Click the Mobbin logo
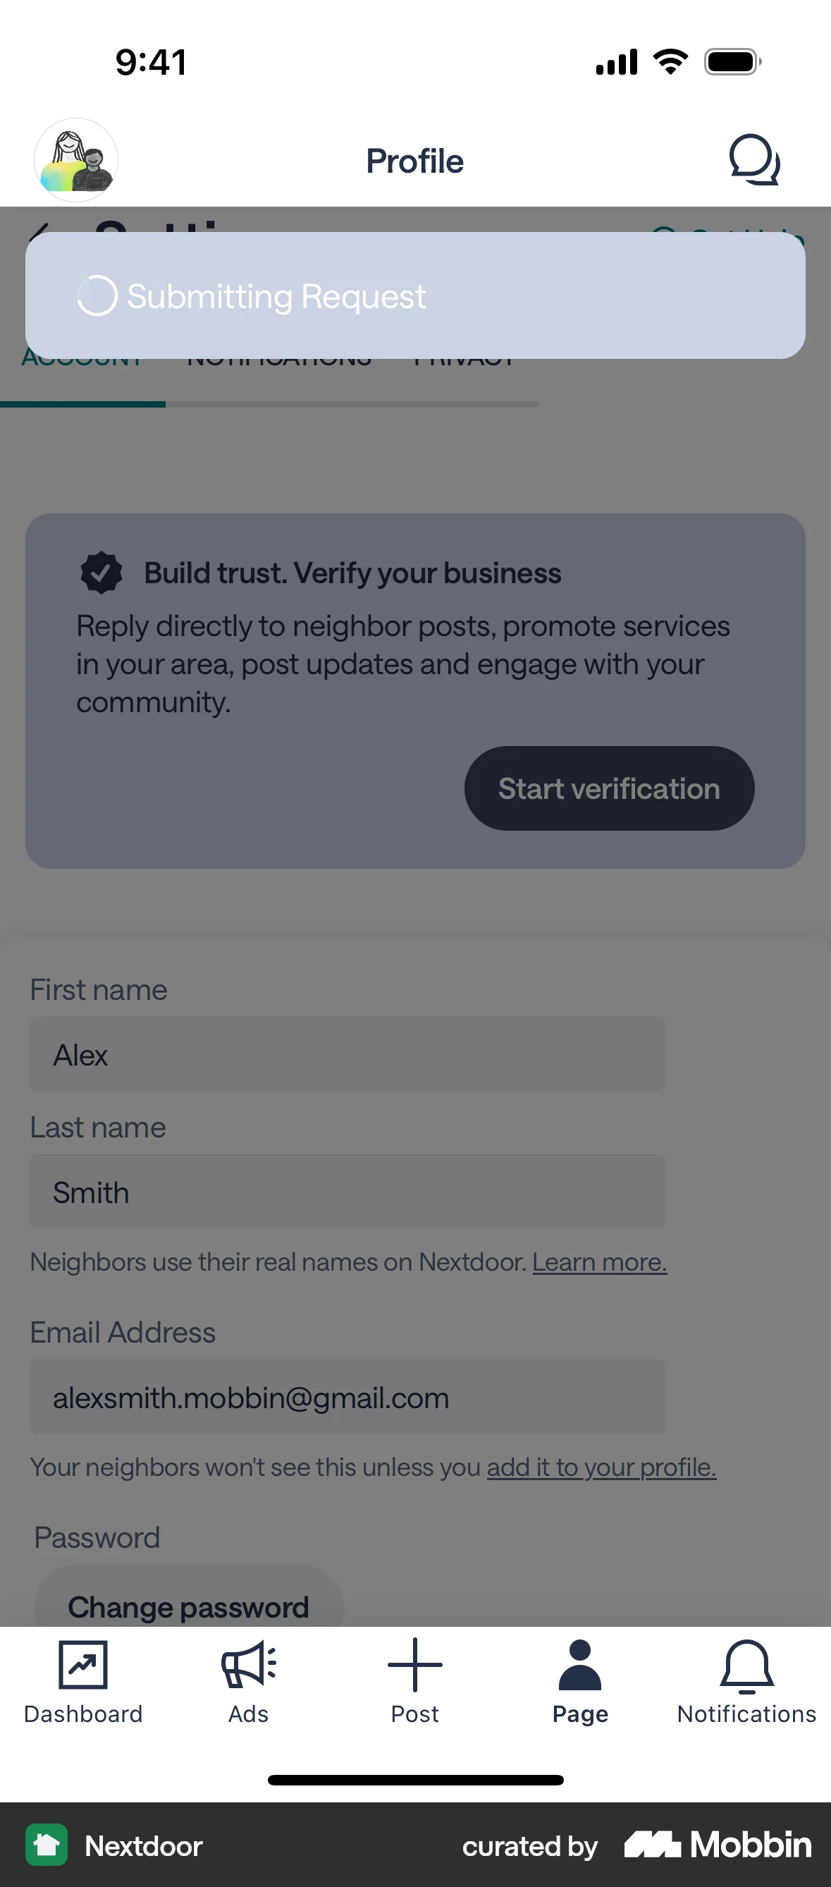831x1887 pixels. (715, 1845)
